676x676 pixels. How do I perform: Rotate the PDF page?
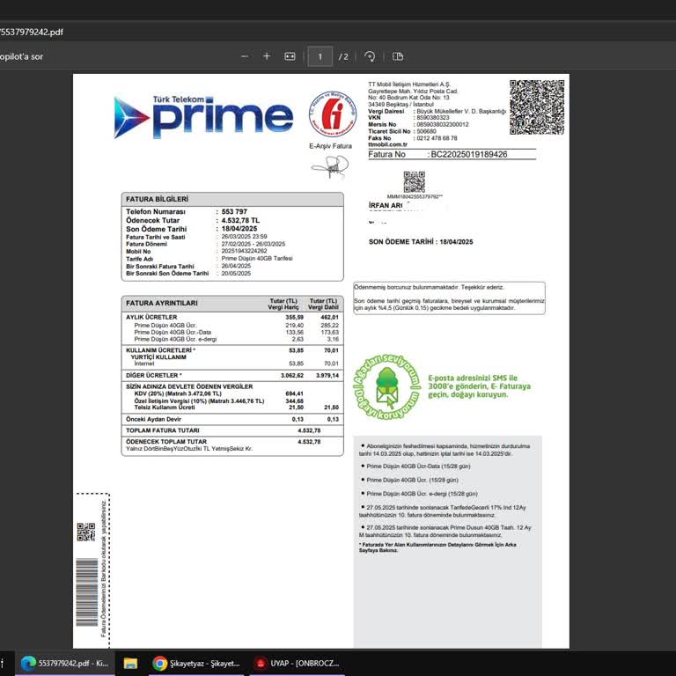(370, 56)
